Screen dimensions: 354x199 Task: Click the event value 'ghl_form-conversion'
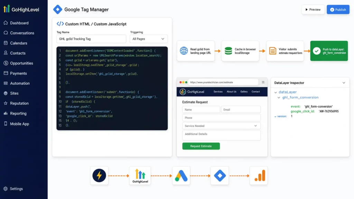(318, 106)
